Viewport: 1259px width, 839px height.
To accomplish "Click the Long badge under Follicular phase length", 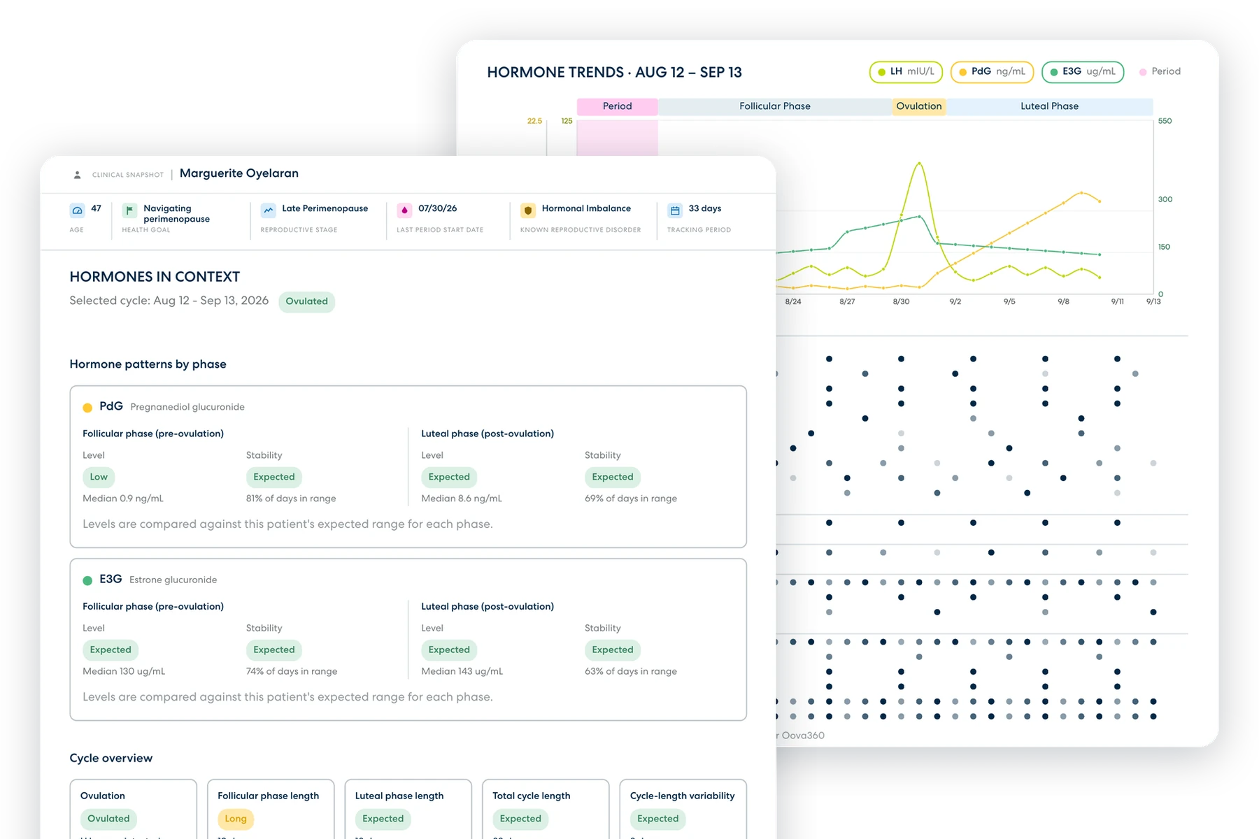I will (x=236, y=819).
